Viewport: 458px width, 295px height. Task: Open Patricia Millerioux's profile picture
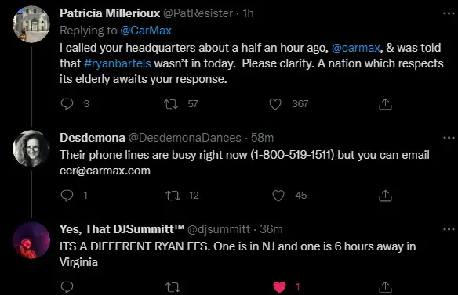tap(31, 24)
